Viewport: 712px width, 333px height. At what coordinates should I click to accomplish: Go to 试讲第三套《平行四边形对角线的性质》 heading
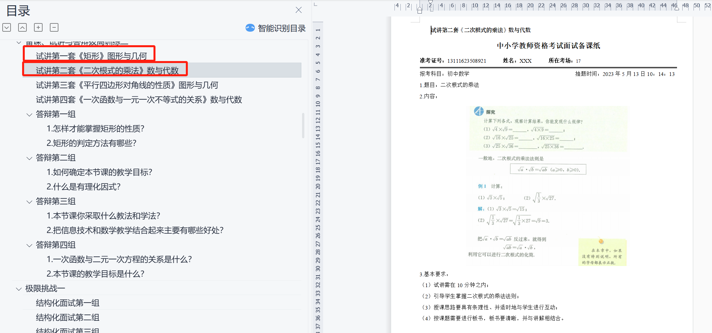click(x=127, y=85)
